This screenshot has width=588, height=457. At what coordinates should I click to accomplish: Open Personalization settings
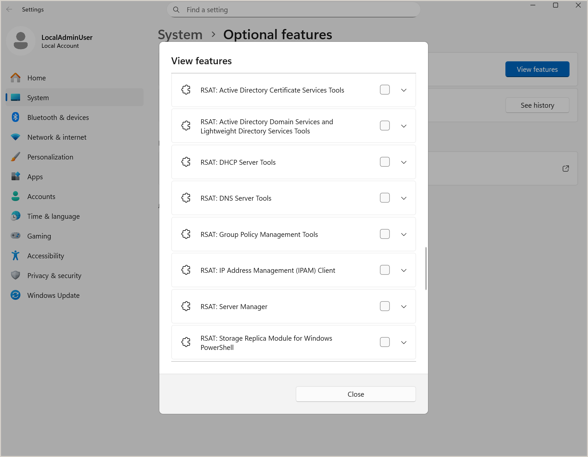[50, 157]
